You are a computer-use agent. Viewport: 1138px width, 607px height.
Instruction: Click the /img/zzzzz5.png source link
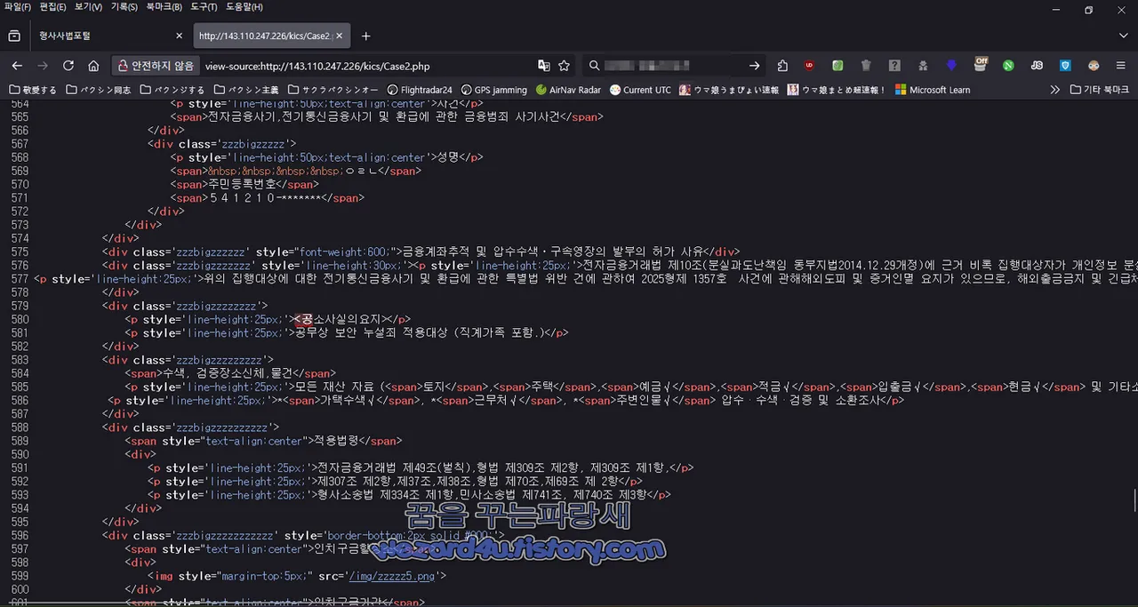click(392, 576)
